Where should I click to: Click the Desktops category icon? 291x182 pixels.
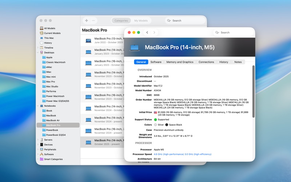[41, 52]
